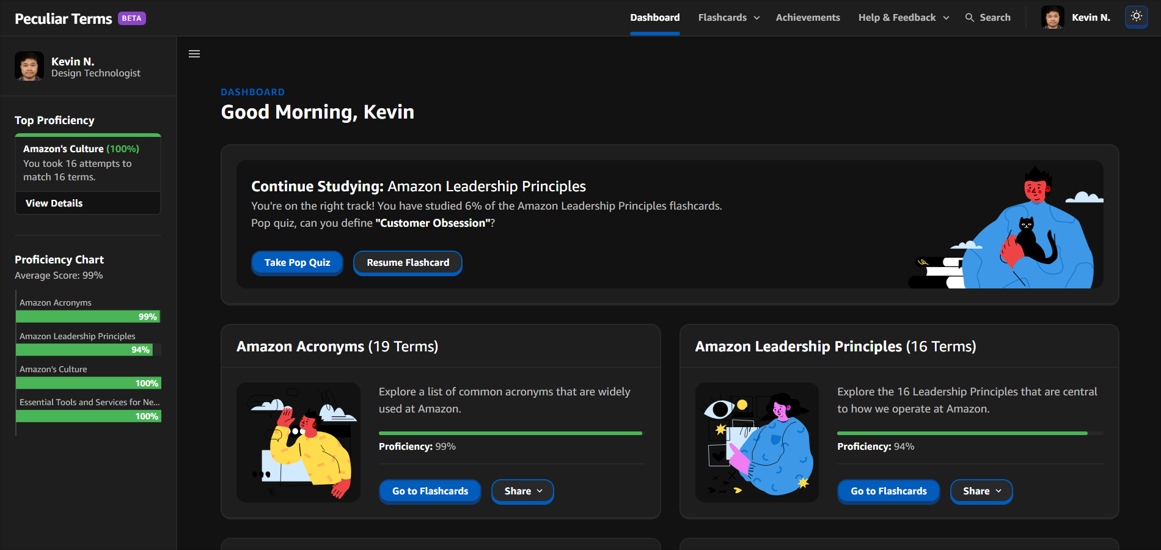Open Kevin N. avatar in top bar
1161x550 pixels.
(x=1053, y=17)
